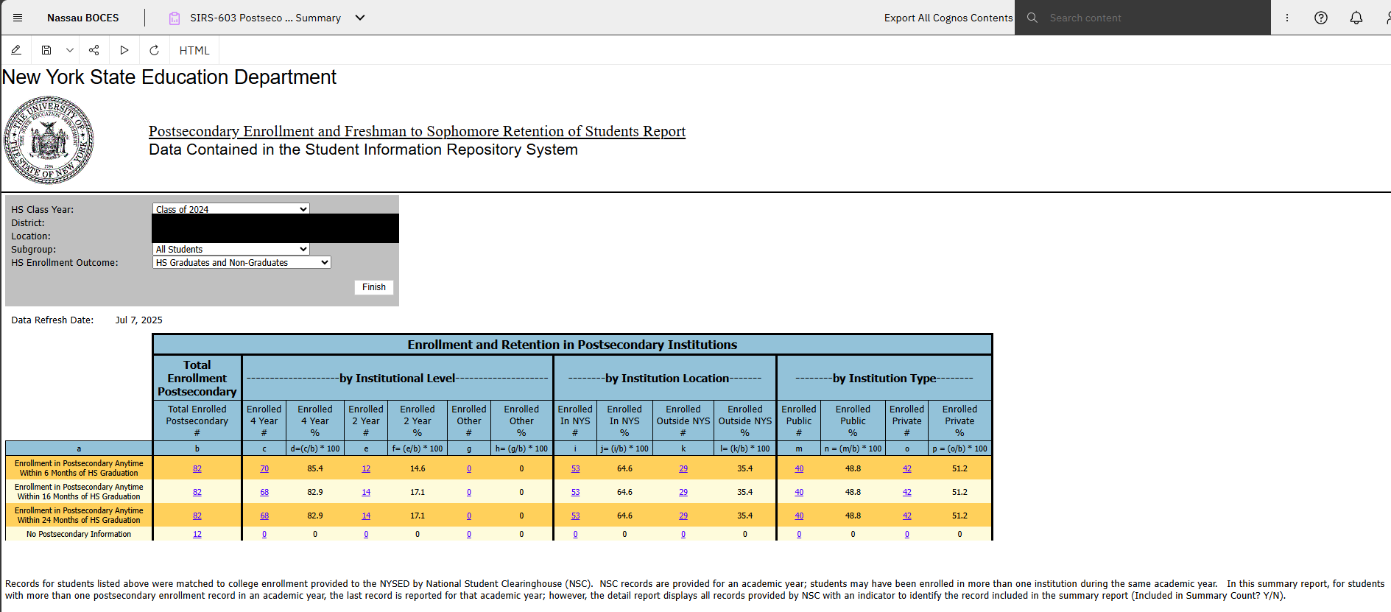Open the HS Enrollment Outcome dropdown
The width and height of the screenshot is (1391, 612).
(x=242, y=262)
